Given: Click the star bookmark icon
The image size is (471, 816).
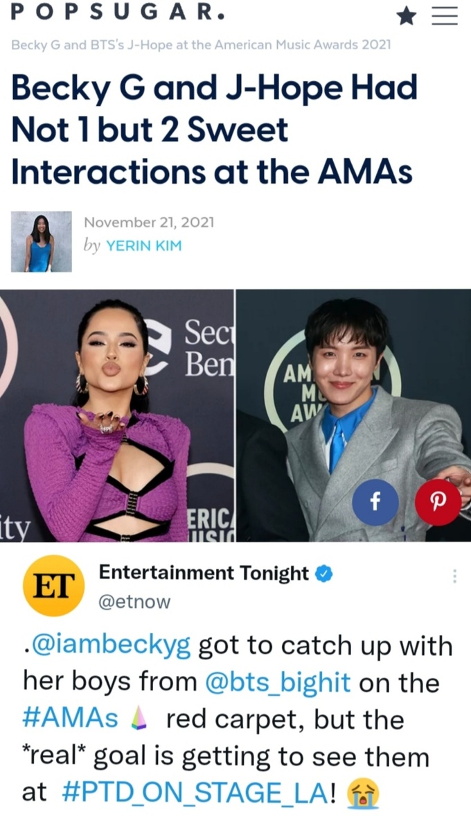Looking at the screenshot, I should (x=407, y=17).
